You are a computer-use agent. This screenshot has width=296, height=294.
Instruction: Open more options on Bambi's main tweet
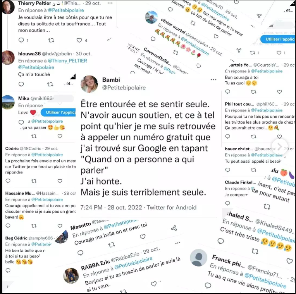click(213, 80)
